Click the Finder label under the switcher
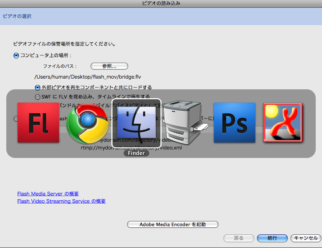The width and height of the screenshot is (322, 248). pos(136,153)
